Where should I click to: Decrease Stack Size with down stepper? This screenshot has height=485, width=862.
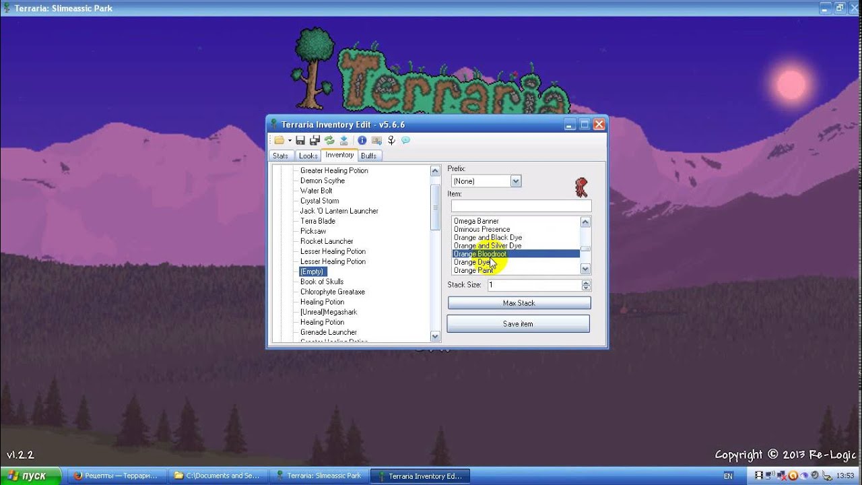coord(586,288)
